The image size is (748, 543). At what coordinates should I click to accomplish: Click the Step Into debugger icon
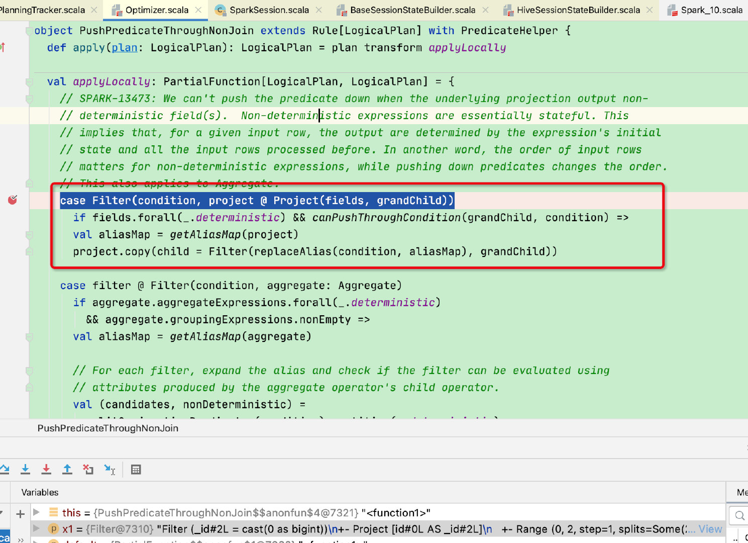tap(25, 469)
